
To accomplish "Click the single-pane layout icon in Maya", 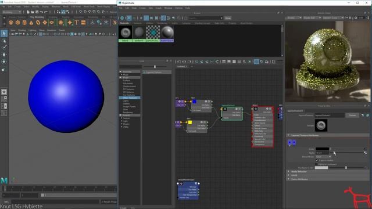I will (4, 92).
